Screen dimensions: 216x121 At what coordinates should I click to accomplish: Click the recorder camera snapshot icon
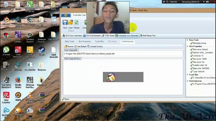click(x=207, y=2)
